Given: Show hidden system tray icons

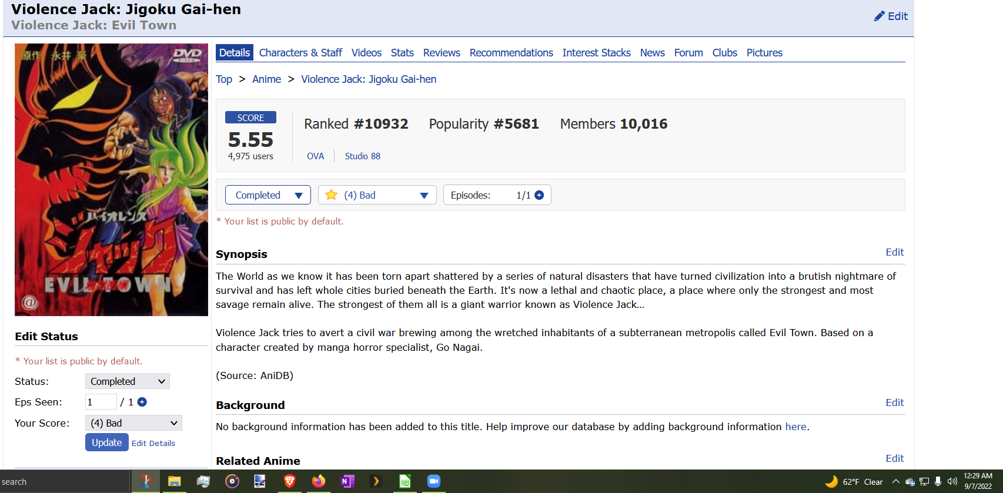Looking at the screenshot, I should click(895, 482).
